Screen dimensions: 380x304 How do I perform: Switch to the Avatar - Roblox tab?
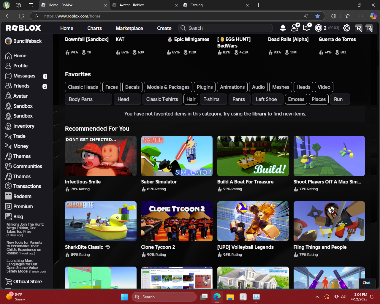(145, 5)
